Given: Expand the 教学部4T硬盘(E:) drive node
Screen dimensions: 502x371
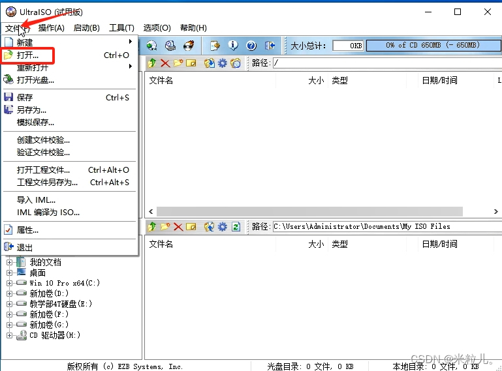Looking at the screenshot, I should 9,304.
